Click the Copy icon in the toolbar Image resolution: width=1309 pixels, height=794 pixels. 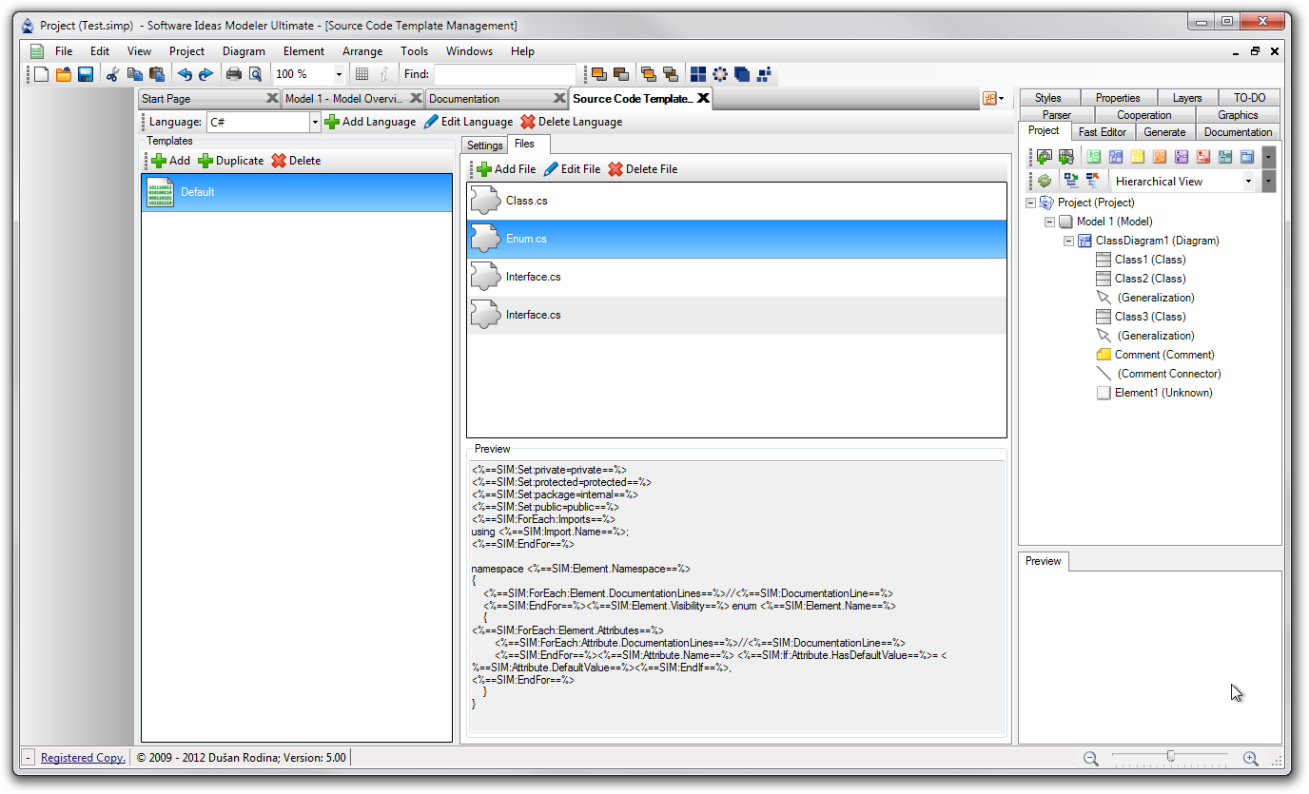tap(135, 74)
